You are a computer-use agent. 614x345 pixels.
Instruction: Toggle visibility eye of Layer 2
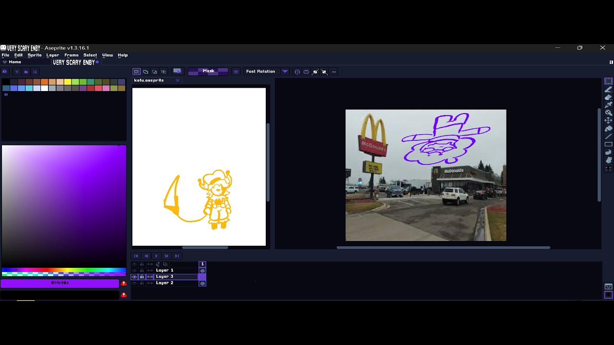pyautogui.click(x=134, y=283)
